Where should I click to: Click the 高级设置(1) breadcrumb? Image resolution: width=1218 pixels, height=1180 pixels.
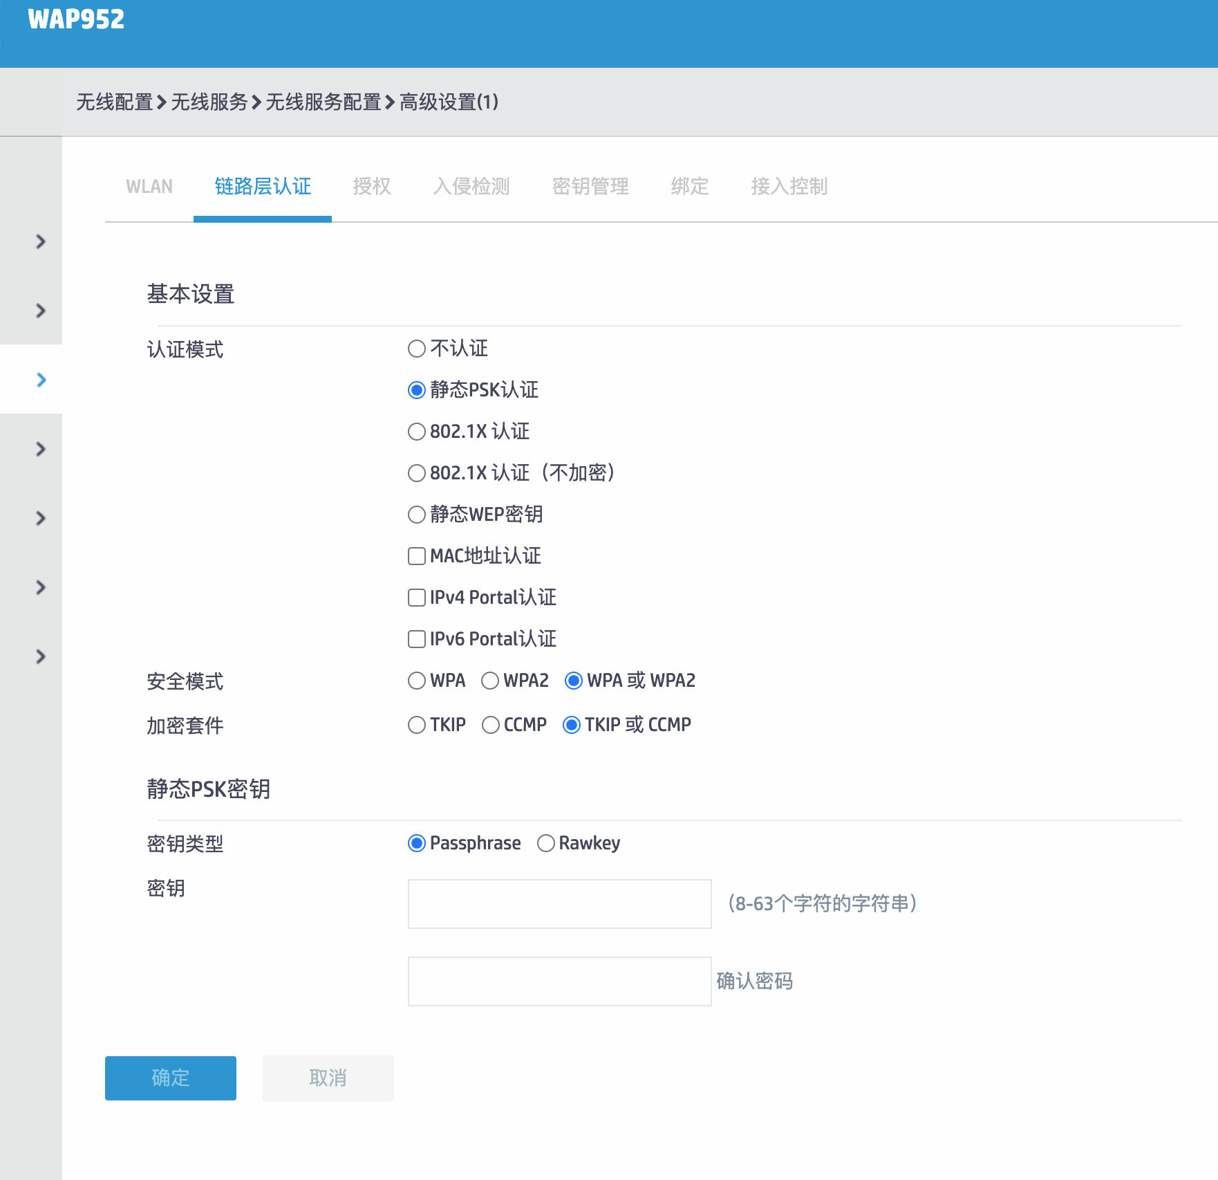449,102
